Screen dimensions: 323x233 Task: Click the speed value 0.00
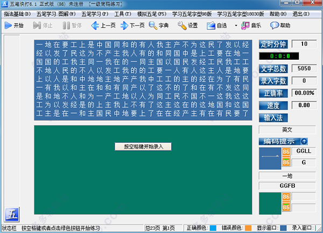pos(304,105)
